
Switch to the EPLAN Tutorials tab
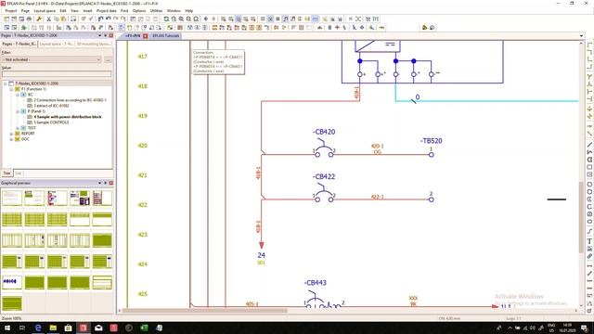(x=165, y=36)
